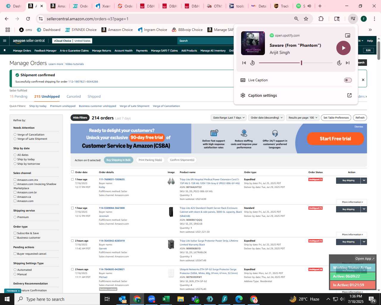Open Outlook from the taskbar
This screenshot has width=381, height=305.
point(122,299)
